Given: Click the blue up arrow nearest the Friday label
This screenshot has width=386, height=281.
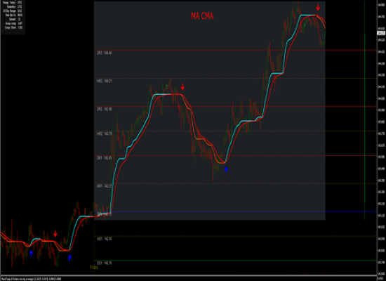Looking at the screenshot, I should click(69, 258).
